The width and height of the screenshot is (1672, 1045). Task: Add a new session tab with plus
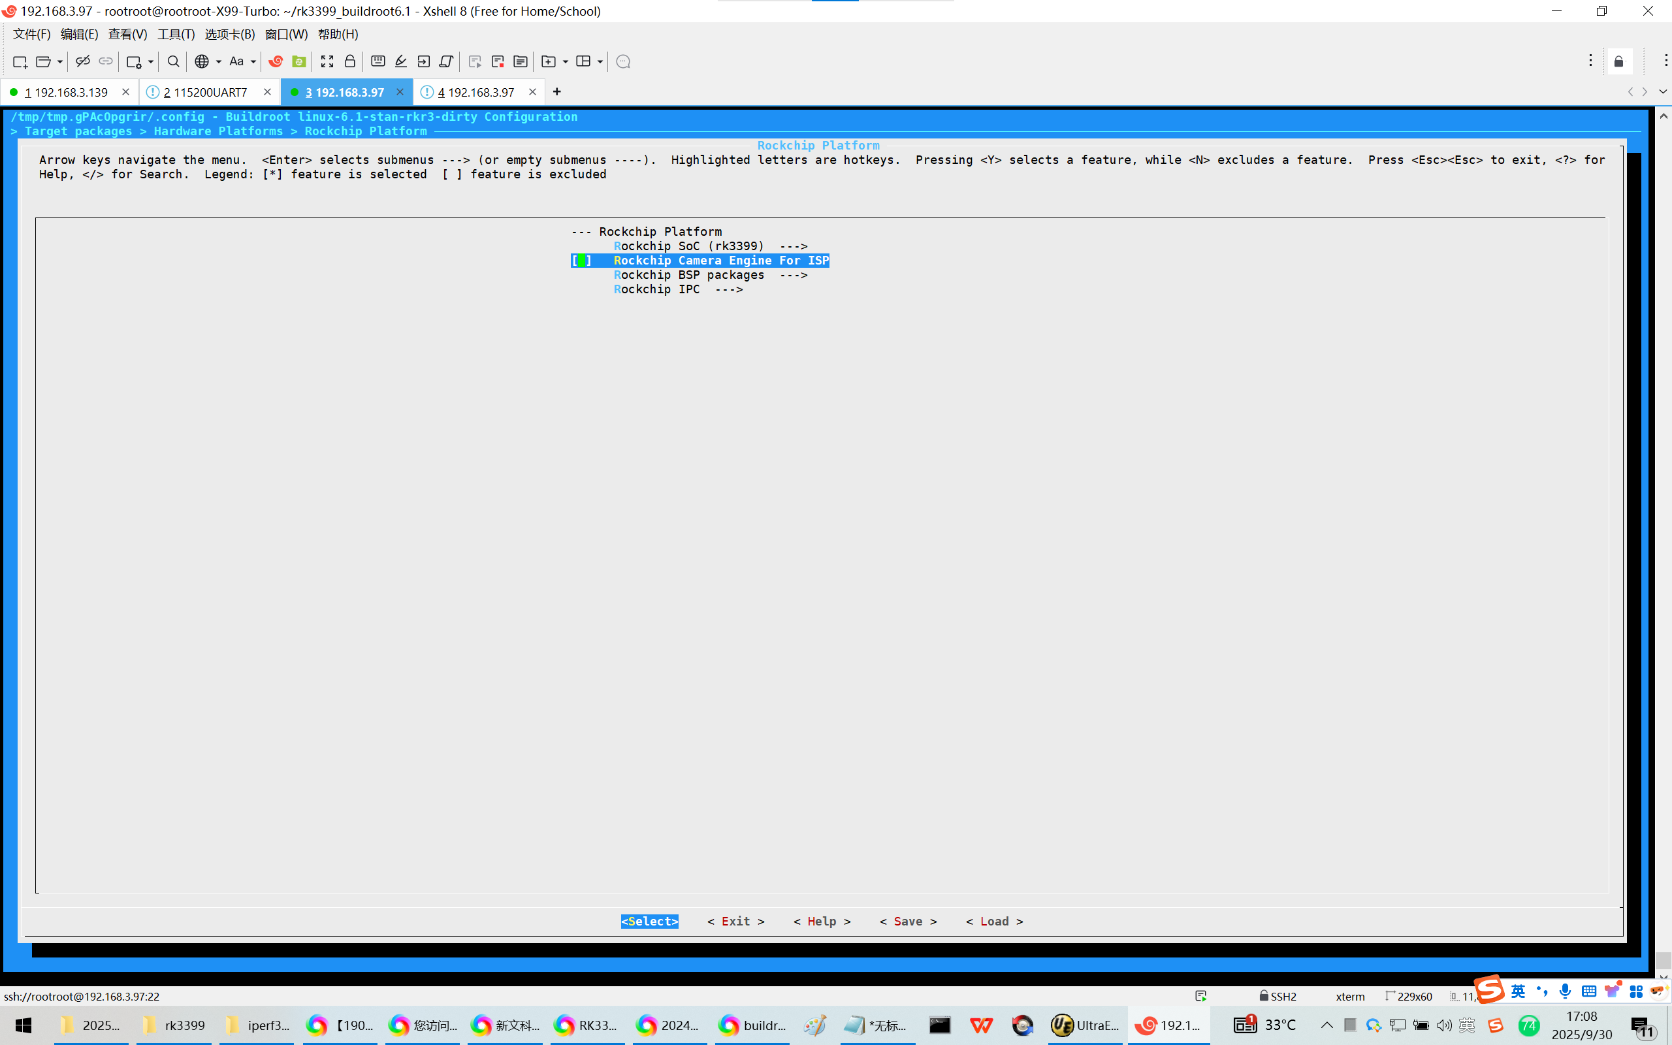tap(557, 92)
